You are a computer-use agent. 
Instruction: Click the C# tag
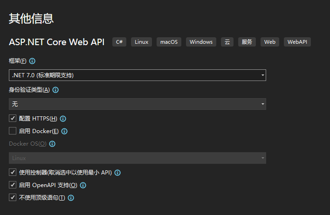[119, 42]
